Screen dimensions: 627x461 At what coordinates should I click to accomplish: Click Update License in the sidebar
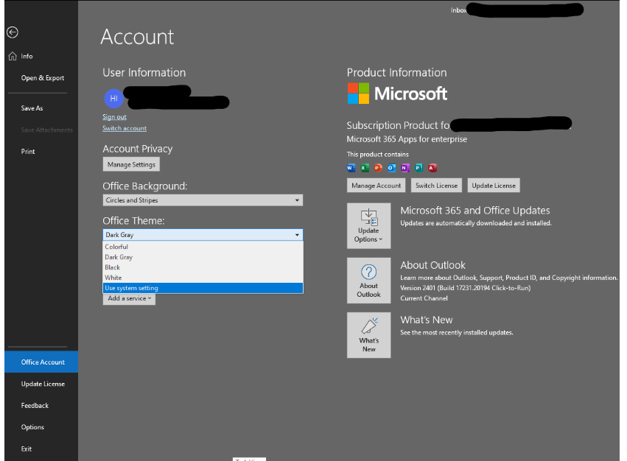41,384
